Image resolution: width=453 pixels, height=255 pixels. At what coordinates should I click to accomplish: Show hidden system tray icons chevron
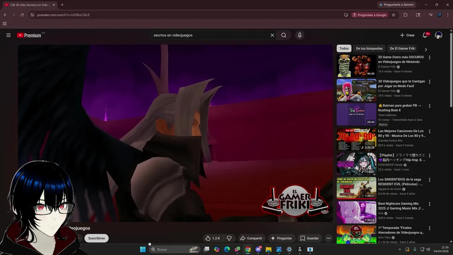coord(400,249)
